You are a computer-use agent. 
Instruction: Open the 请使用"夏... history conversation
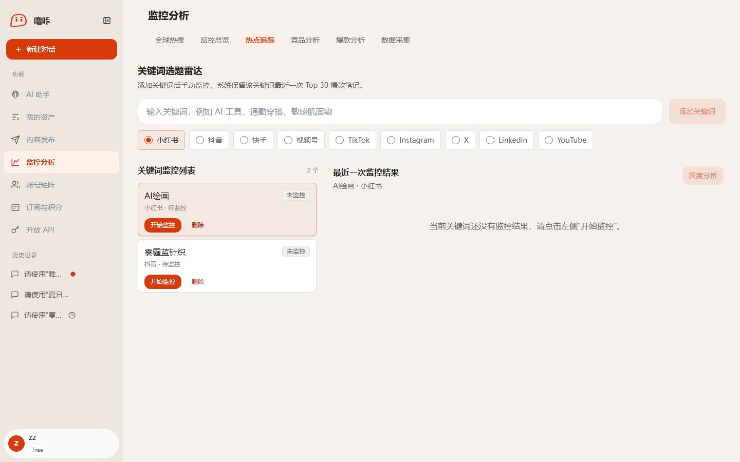pyautogui.click(x=43, y=315)
